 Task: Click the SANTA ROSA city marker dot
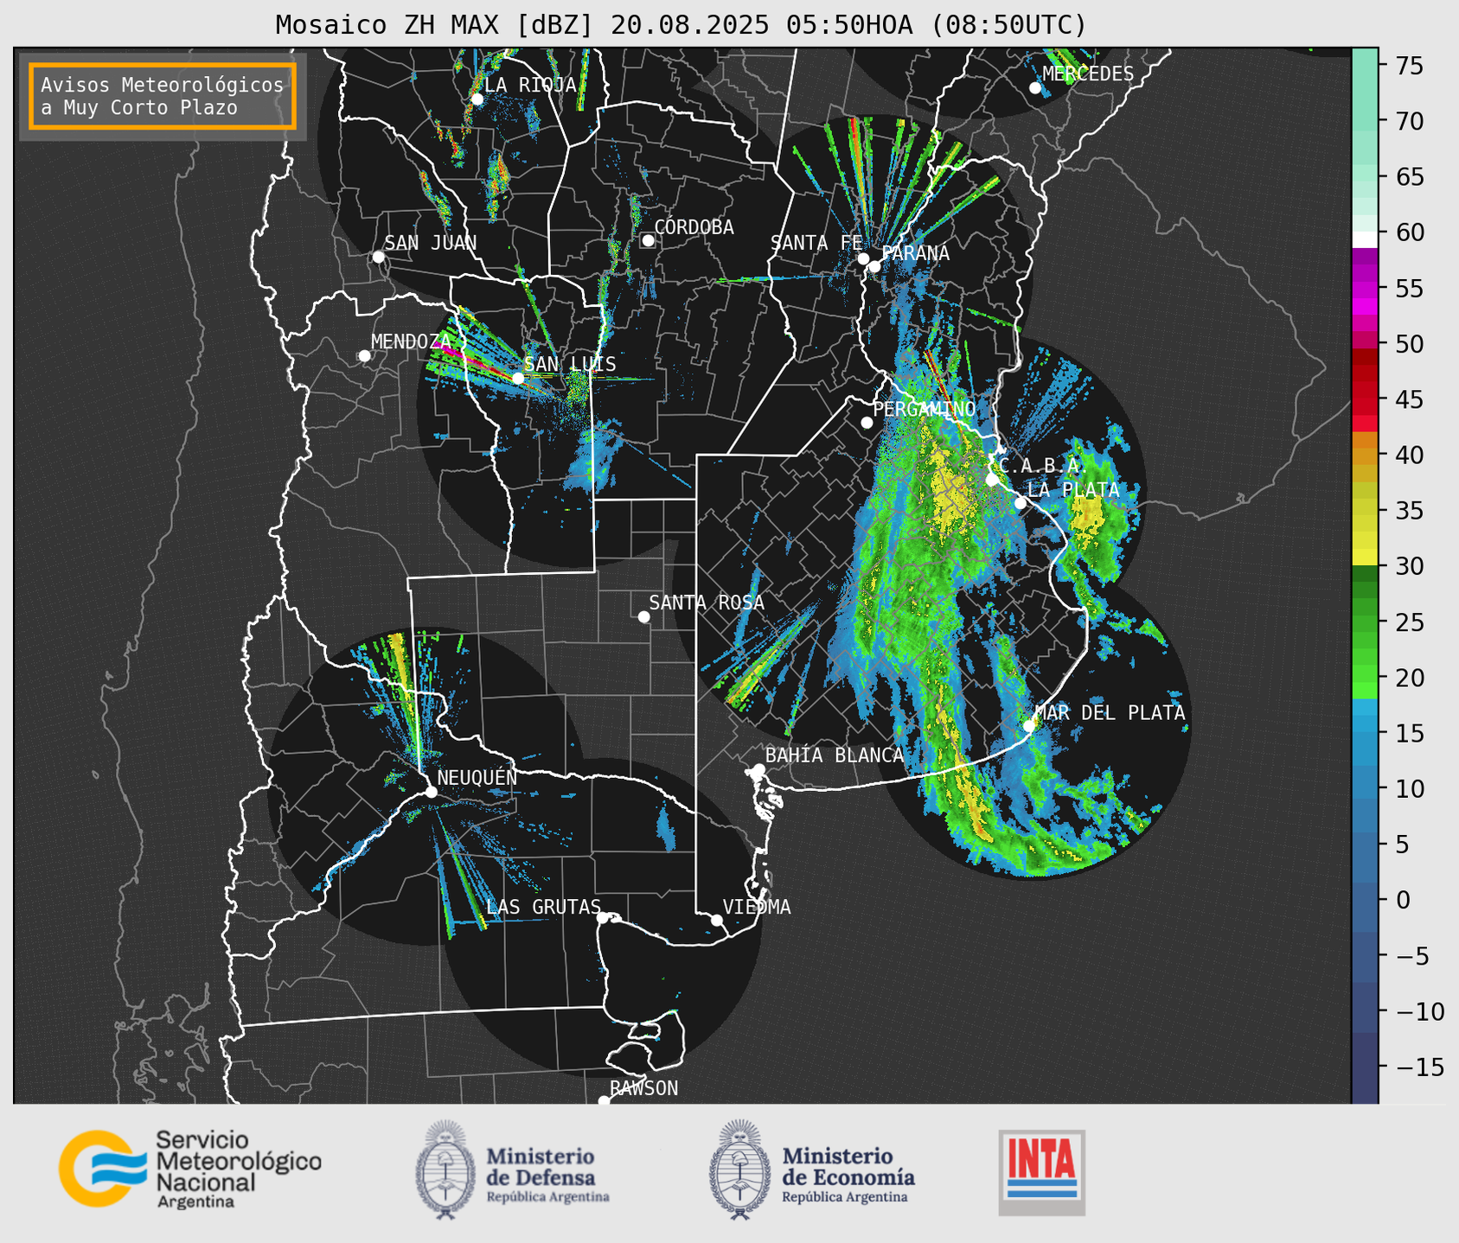coord(643,617)
